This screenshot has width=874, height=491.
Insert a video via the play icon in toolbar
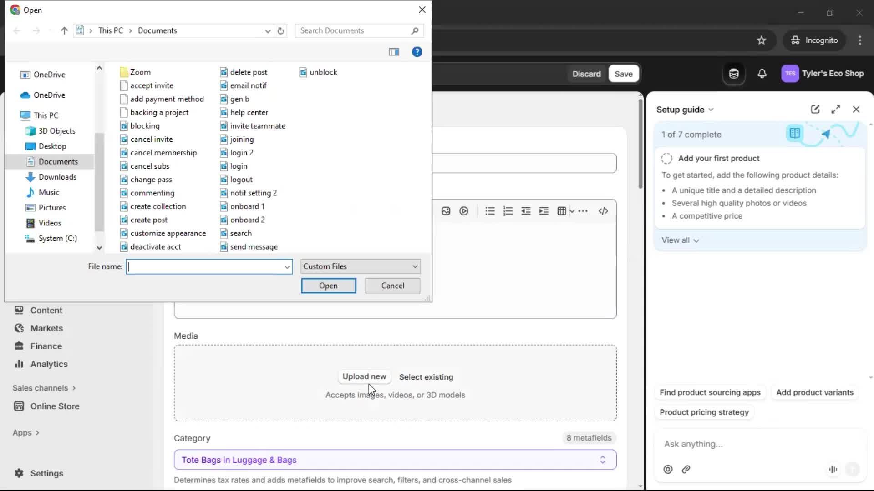coord(464,210)
